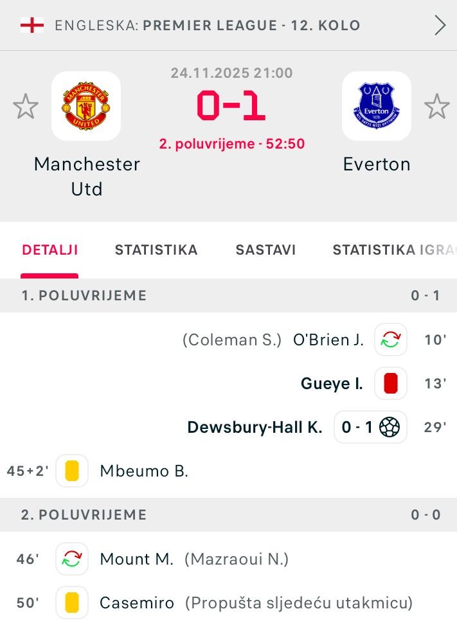The width and height of the screenshot is (457, 627).
Task: Select the Detalji tab
Action: [x=50, y=250]
